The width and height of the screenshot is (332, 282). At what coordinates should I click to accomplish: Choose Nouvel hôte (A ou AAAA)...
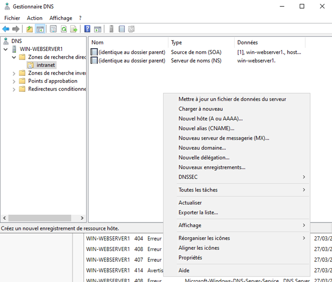(237, 119)
